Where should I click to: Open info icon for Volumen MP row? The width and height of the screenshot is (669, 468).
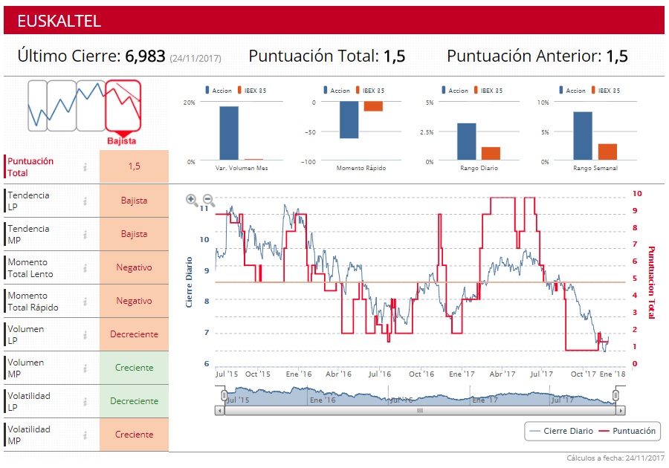click(x=85, y=368)
